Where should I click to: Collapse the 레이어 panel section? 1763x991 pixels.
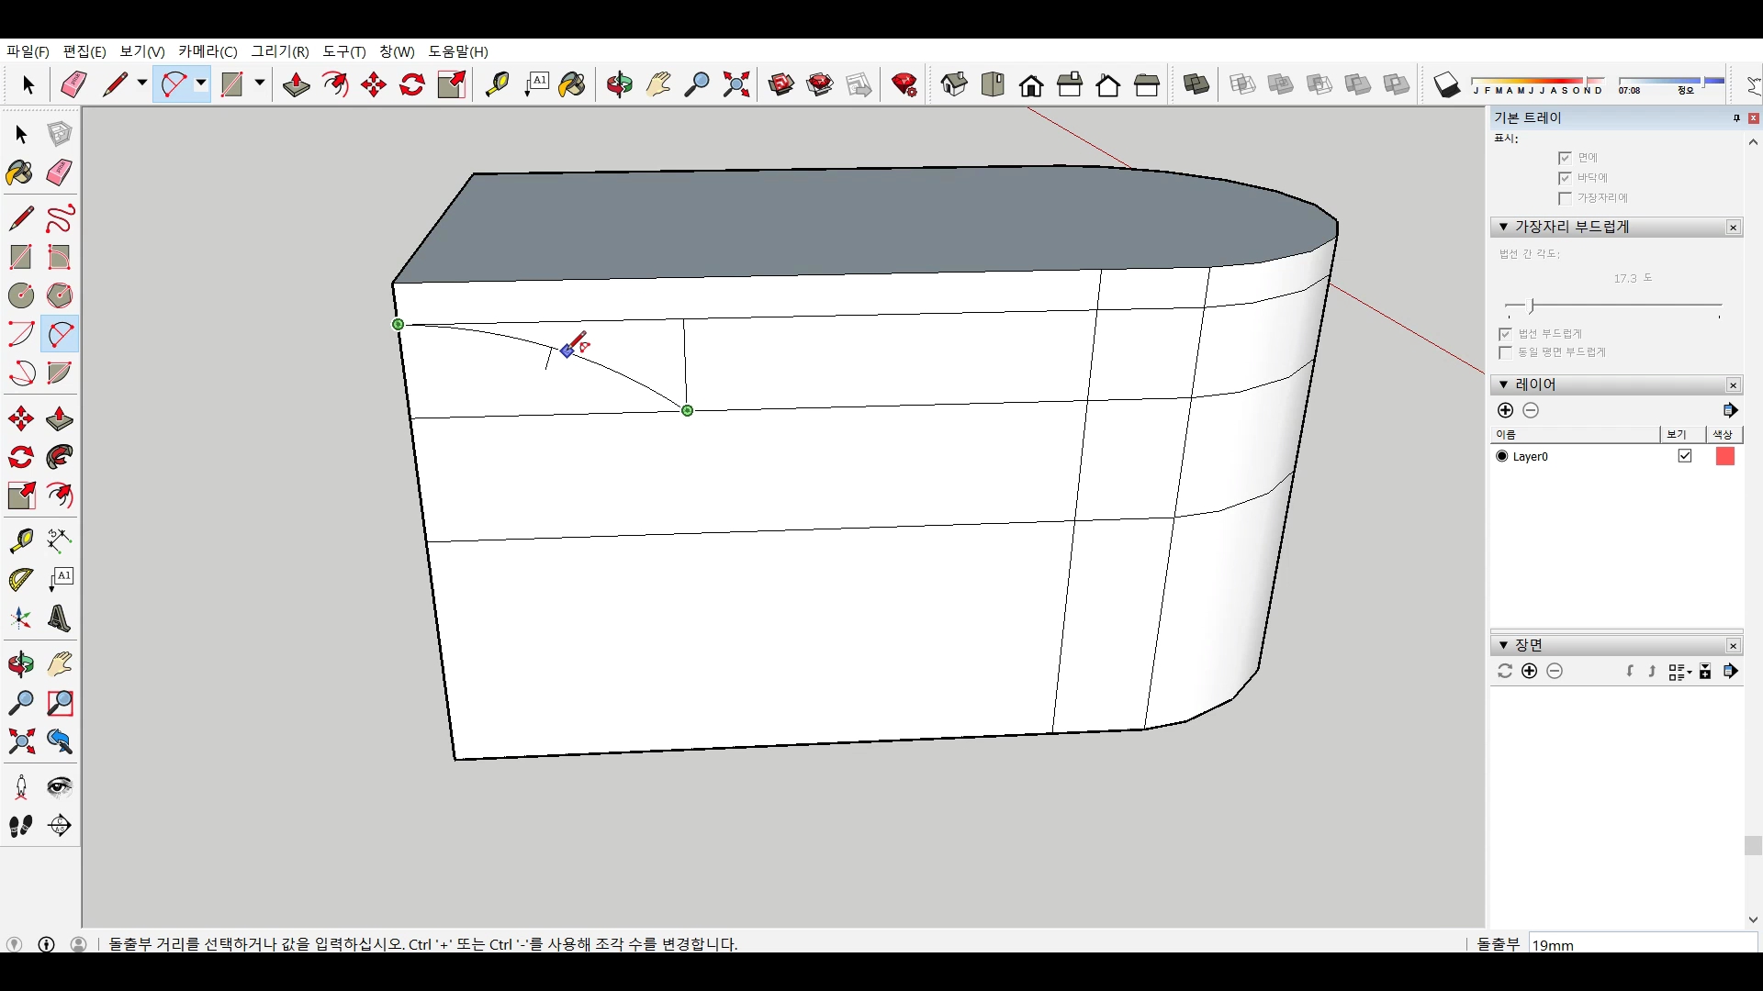(1503, 384)
